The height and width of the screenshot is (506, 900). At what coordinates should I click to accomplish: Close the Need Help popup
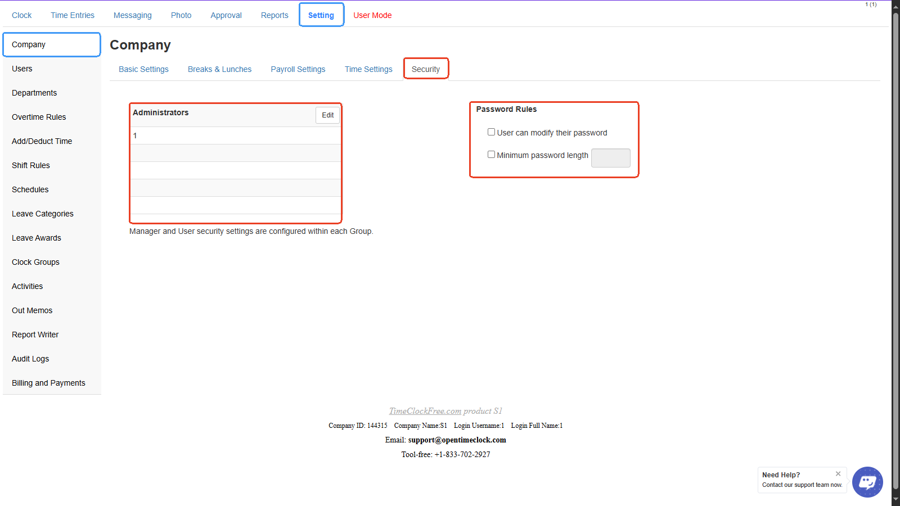pos(838,474)
